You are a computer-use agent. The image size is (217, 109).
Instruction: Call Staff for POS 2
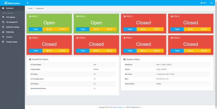click(96, 29)
